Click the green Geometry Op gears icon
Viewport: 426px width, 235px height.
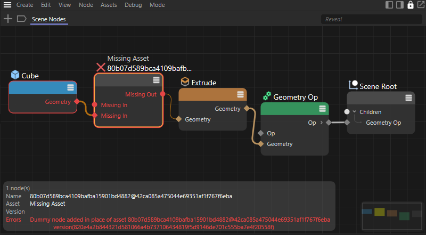267,96
